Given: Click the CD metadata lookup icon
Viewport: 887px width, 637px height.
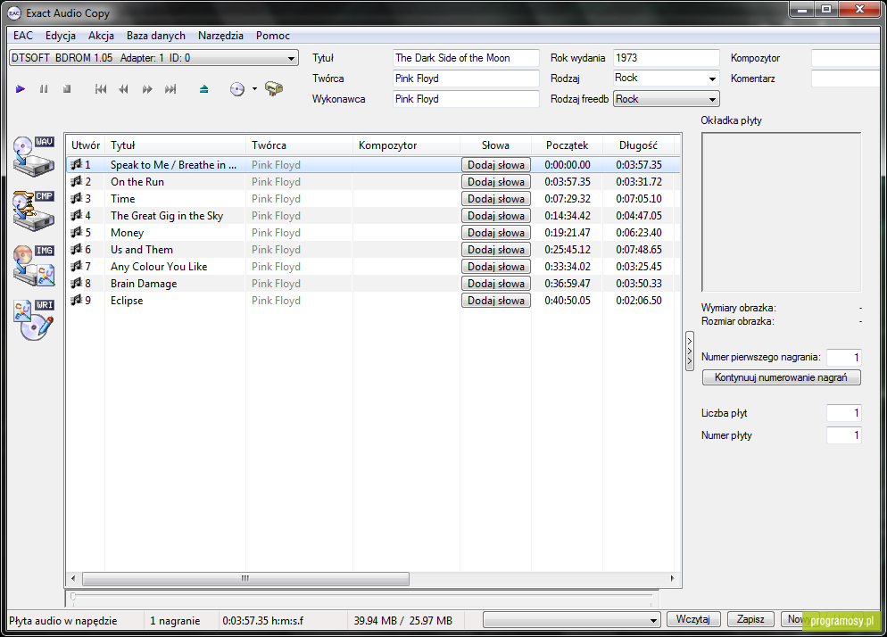Looking at the screenshot, I should (x=237, y=89).
